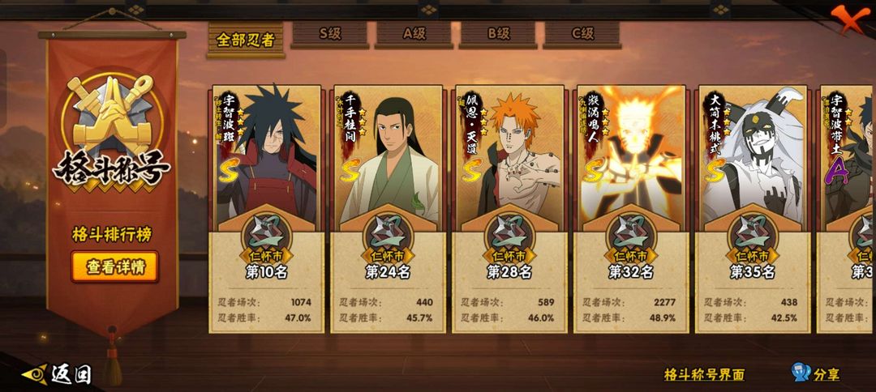Click the shuriken badge on 第32名 card

[x=631, y=232]
